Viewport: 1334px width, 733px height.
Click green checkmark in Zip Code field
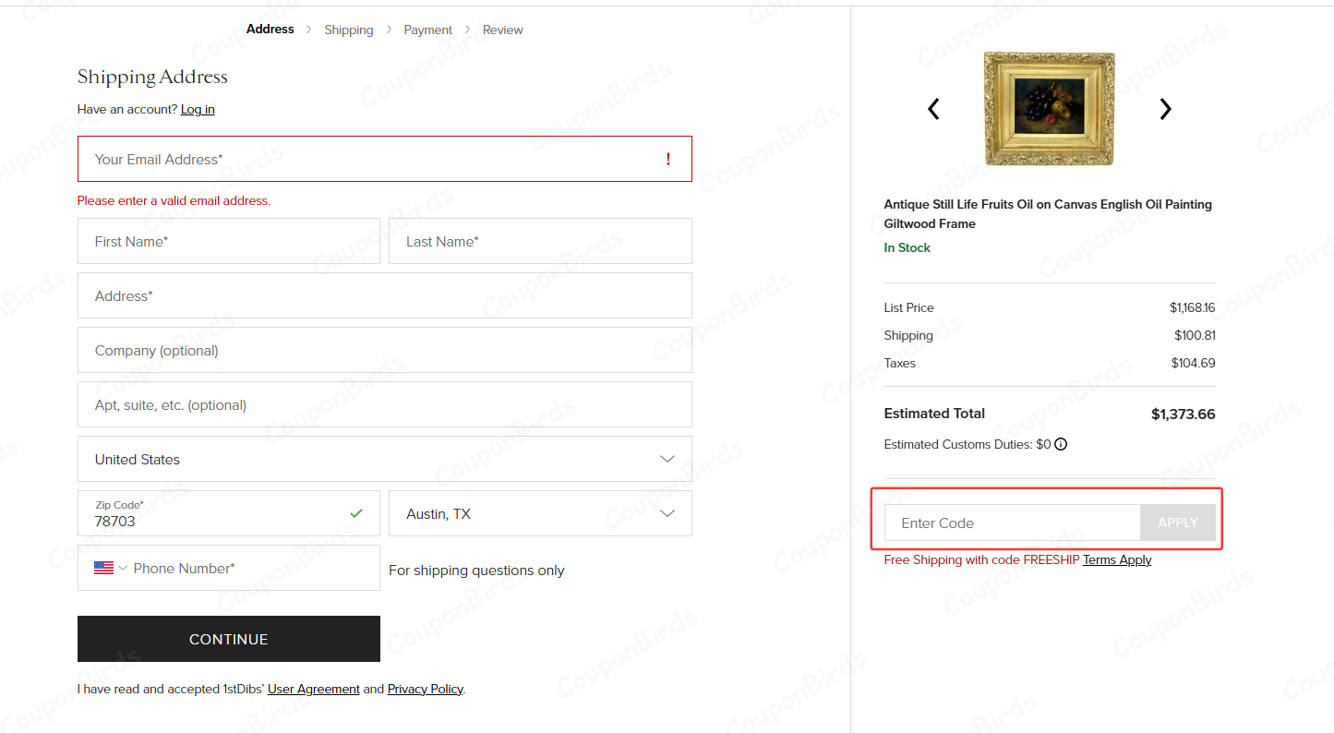click(x=356, y=513)
